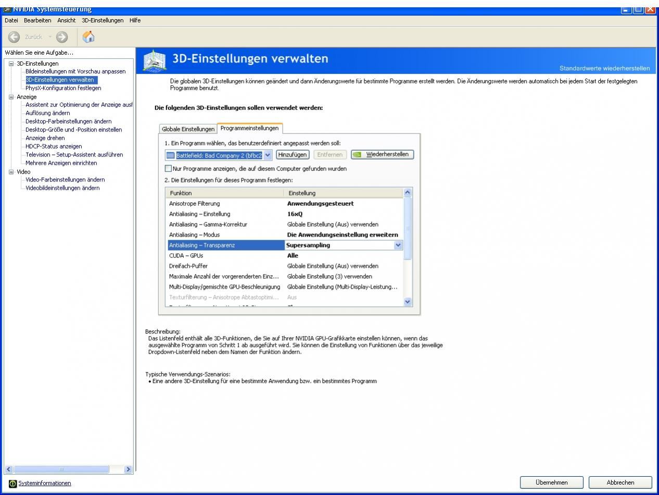Select 'Video-Farbeinstellungen ändern' in the tree
Screen dimensions: 659x495
(x=65, y=180)
